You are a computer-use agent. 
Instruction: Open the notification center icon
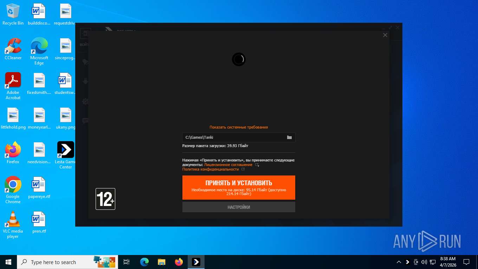pos(466,262)
